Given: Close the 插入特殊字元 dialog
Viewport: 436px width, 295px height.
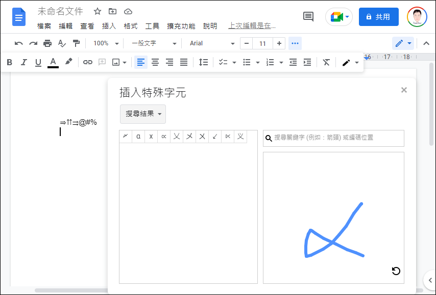Looking at the screenshot, I should [x=404, y=90].
